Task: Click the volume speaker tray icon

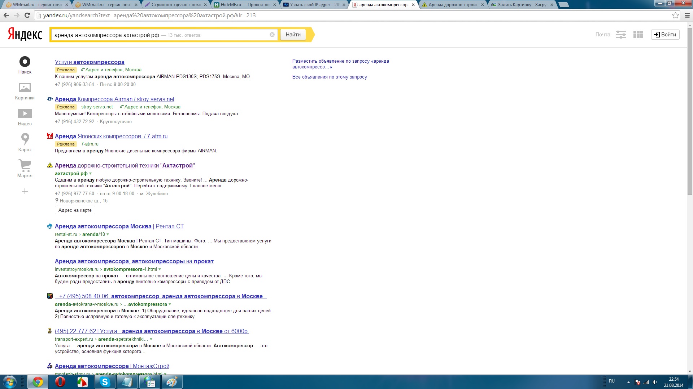Action: pyautogui.click(x=655, y=382)
